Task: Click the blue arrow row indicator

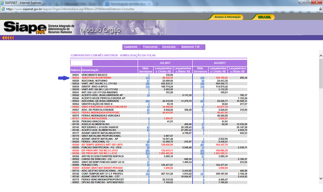Action: pyautogui.click(x=64, y=78)
